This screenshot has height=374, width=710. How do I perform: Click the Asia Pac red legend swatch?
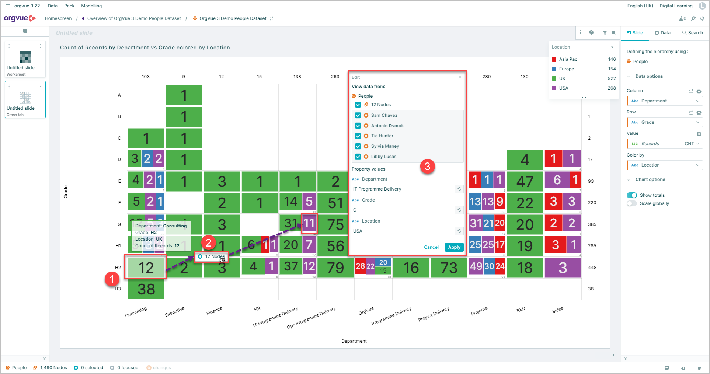click(554, 59)
